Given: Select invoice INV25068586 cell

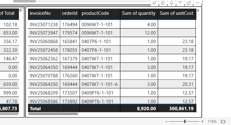Looking at the screenshot, I should [44, 101].
